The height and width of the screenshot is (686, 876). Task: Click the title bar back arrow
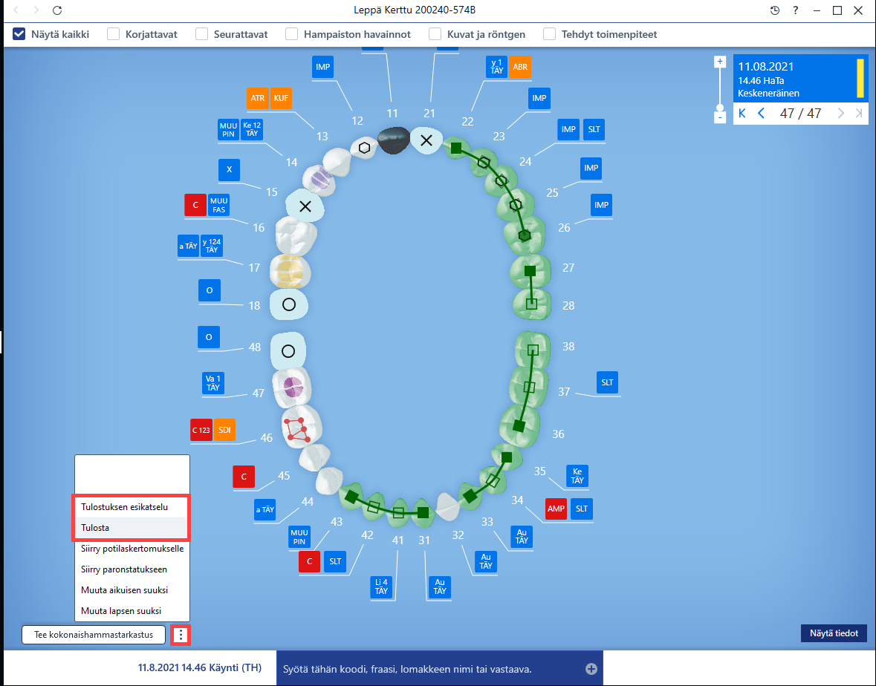coord(16,10)
